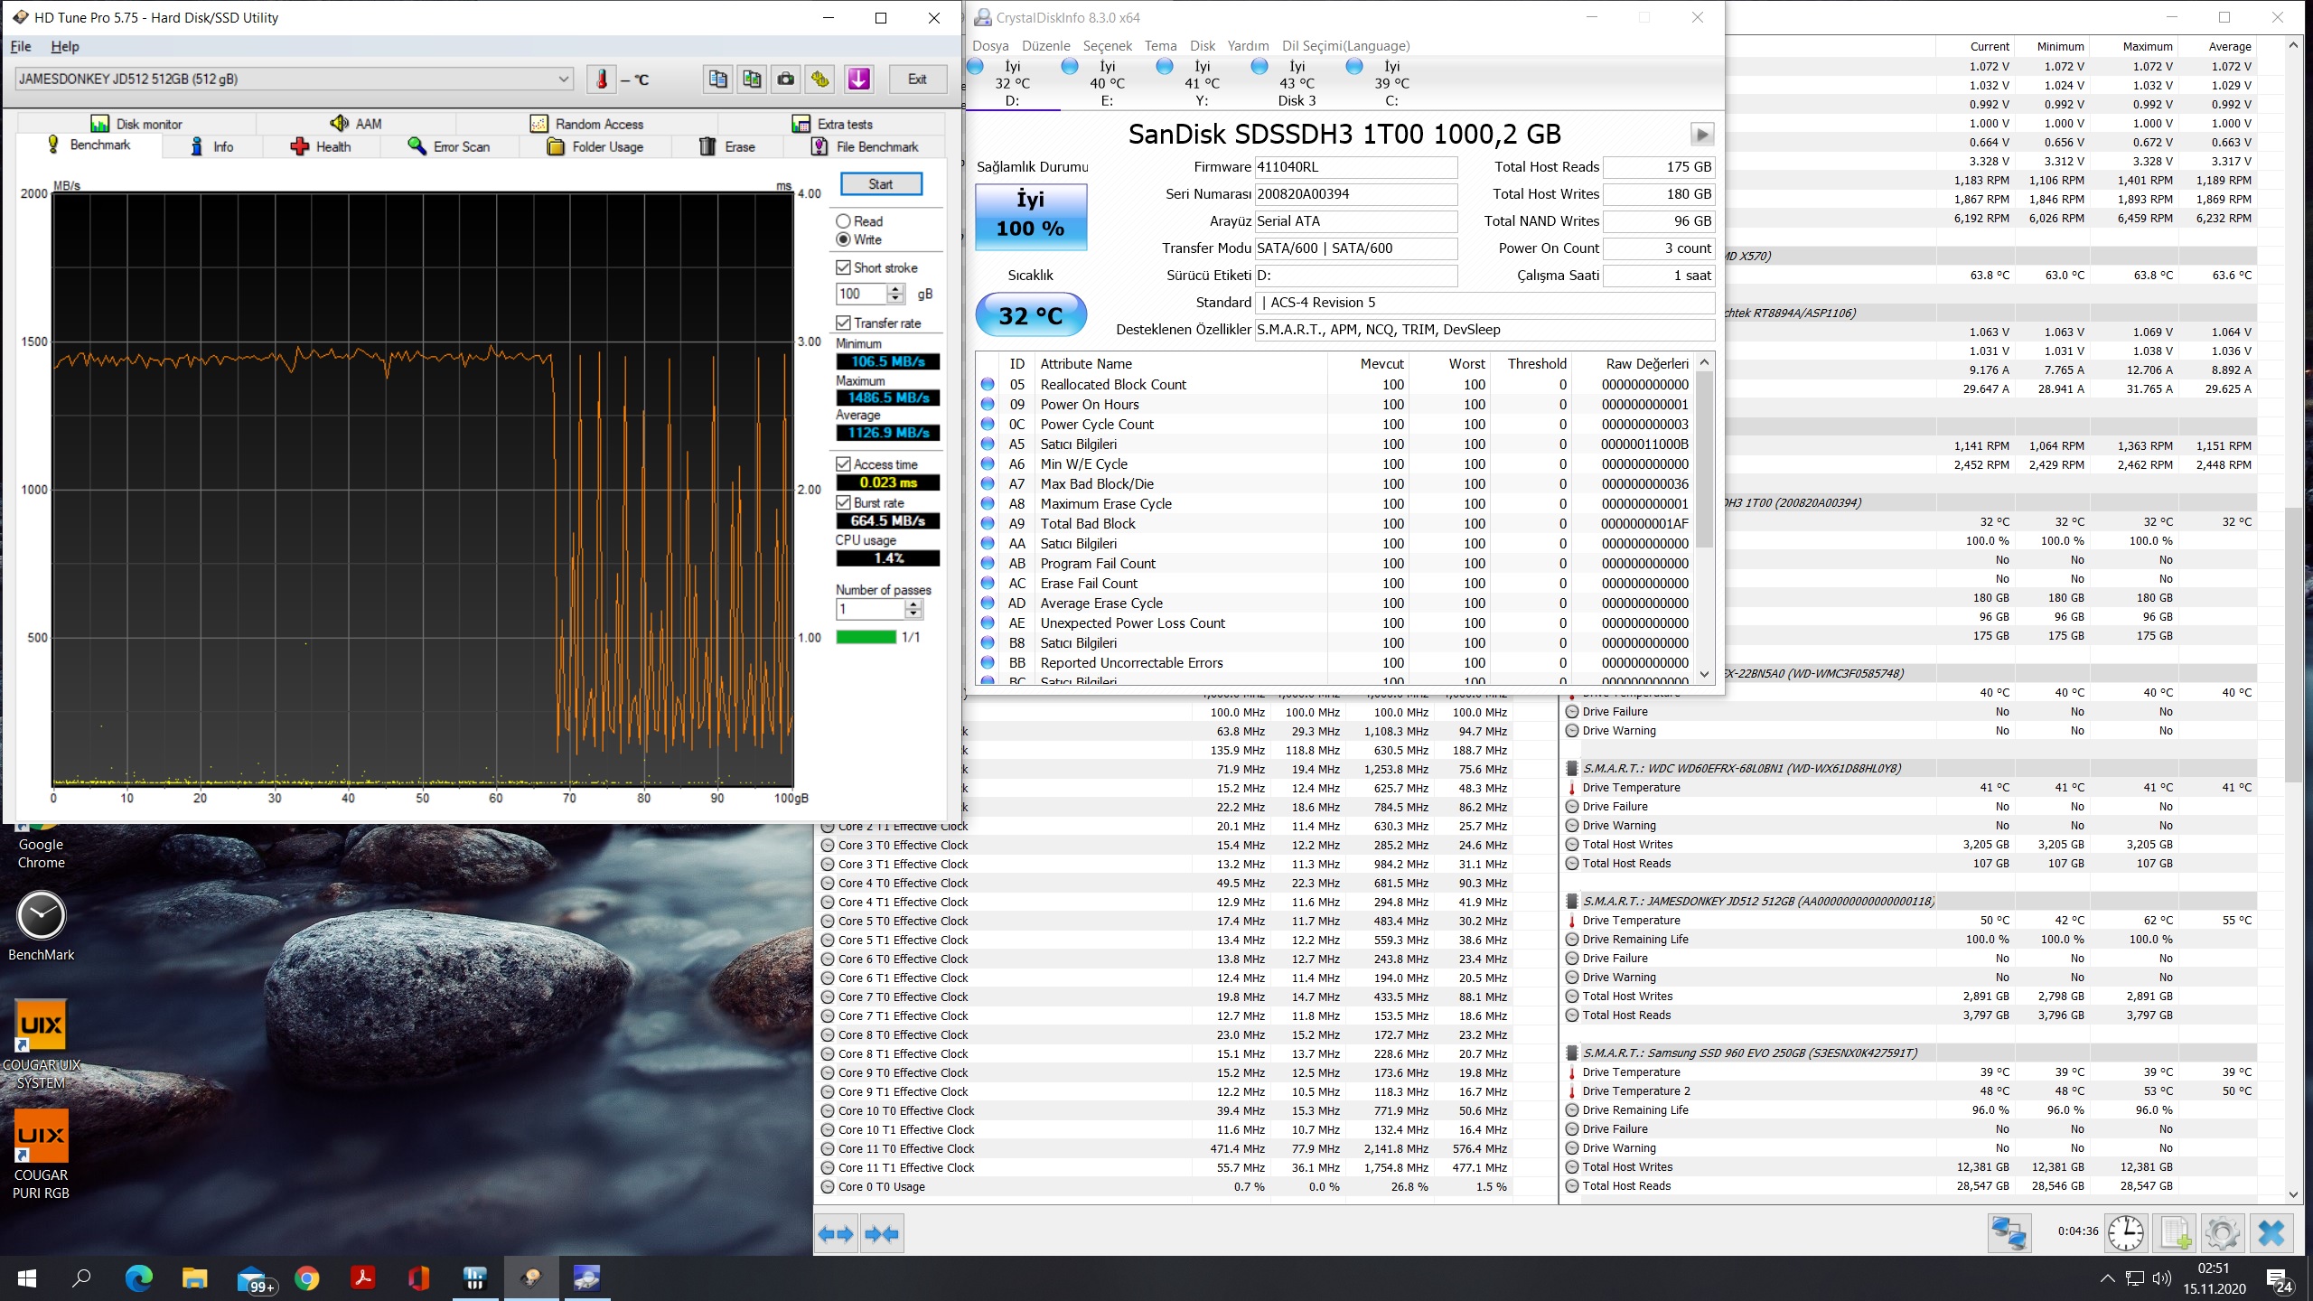Click the copy text to clipboard icon
The image size is (2313, 1301).
coord(717,80)
